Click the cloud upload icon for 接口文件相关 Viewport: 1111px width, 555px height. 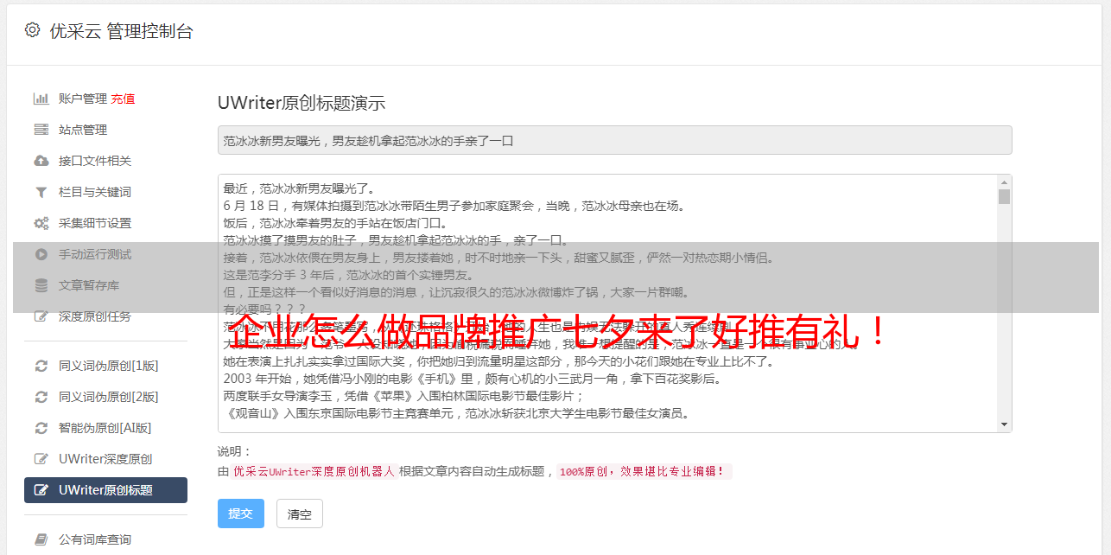41,161
